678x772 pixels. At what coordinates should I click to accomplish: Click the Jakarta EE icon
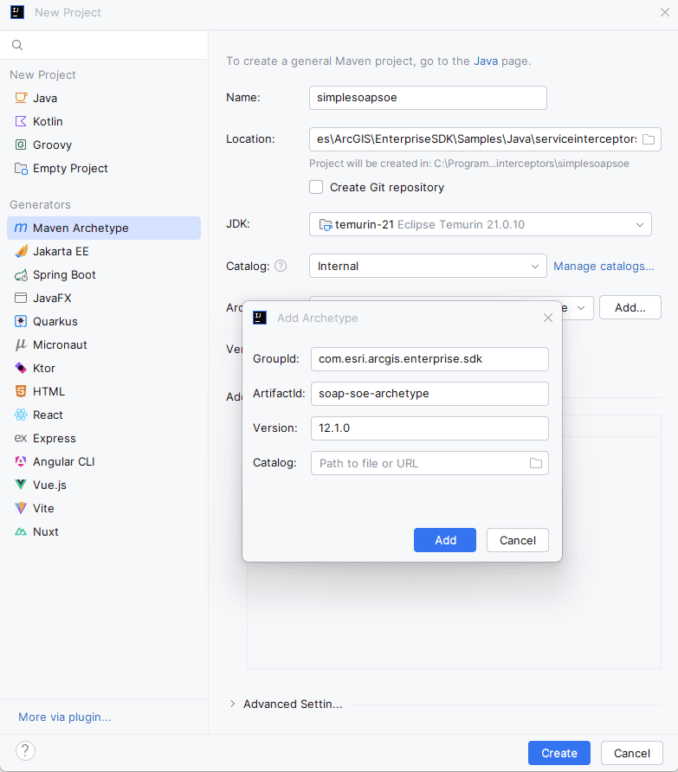pos(21,251)
